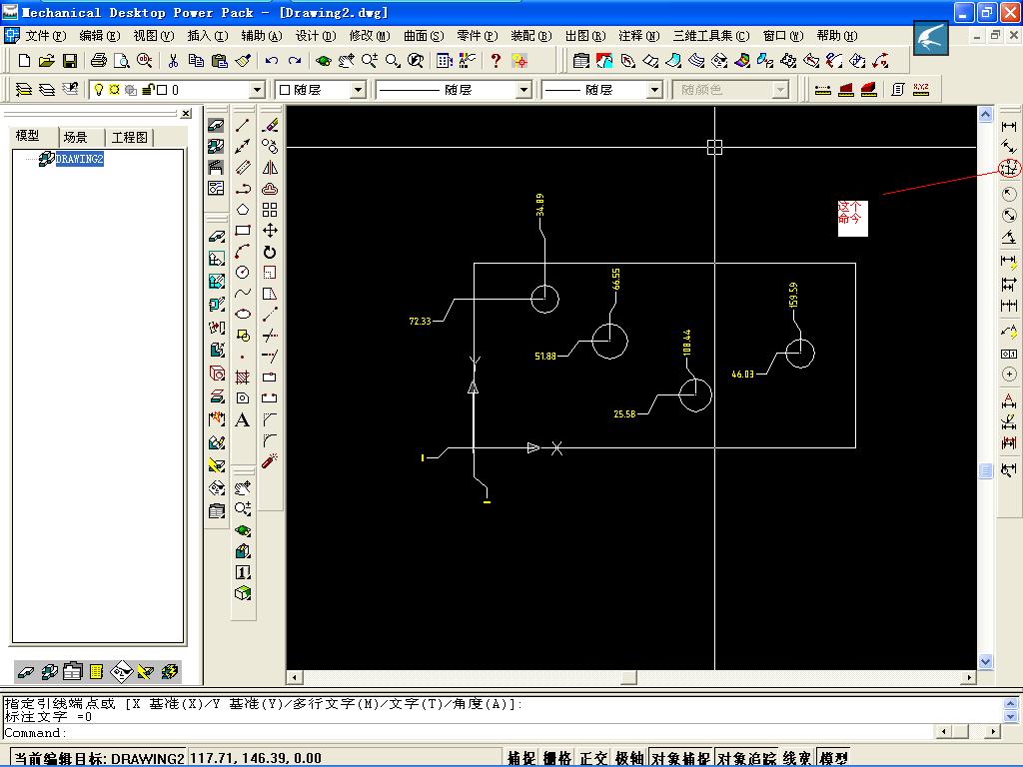This screenshot has height=767, width=1023.
Task: Toggle 捕捉 snap mode in status bar
Action: click(521, 758)
